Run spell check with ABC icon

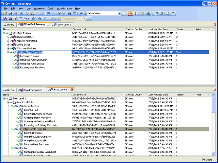point(75,14)
